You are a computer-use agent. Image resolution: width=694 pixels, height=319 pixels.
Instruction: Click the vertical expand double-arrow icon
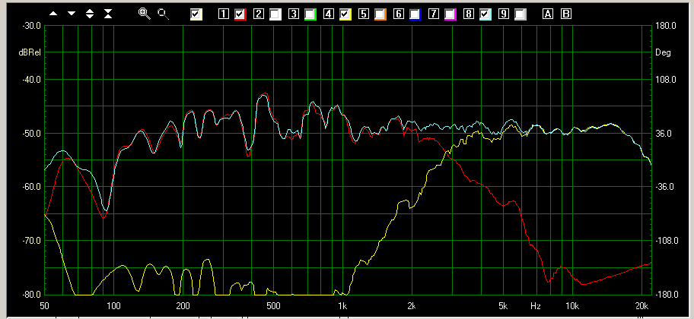(90, 14)
